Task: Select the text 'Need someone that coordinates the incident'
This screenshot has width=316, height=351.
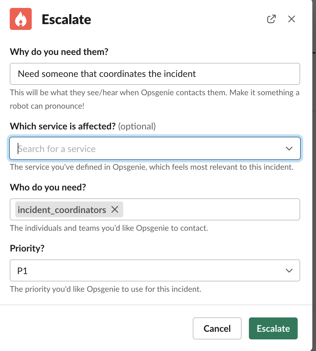Action: coord(107,74)
